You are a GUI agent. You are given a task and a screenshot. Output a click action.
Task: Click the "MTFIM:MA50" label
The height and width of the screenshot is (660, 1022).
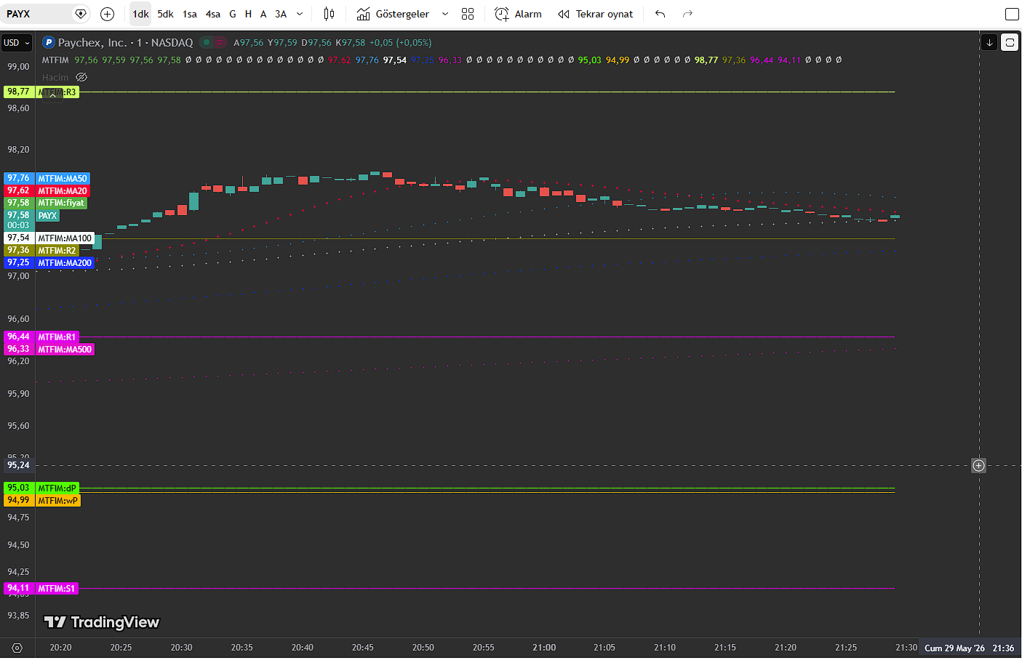[63, 179]
